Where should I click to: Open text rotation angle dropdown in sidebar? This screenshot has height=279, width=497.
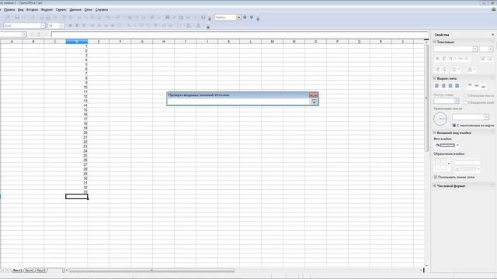tap(486, 117)
